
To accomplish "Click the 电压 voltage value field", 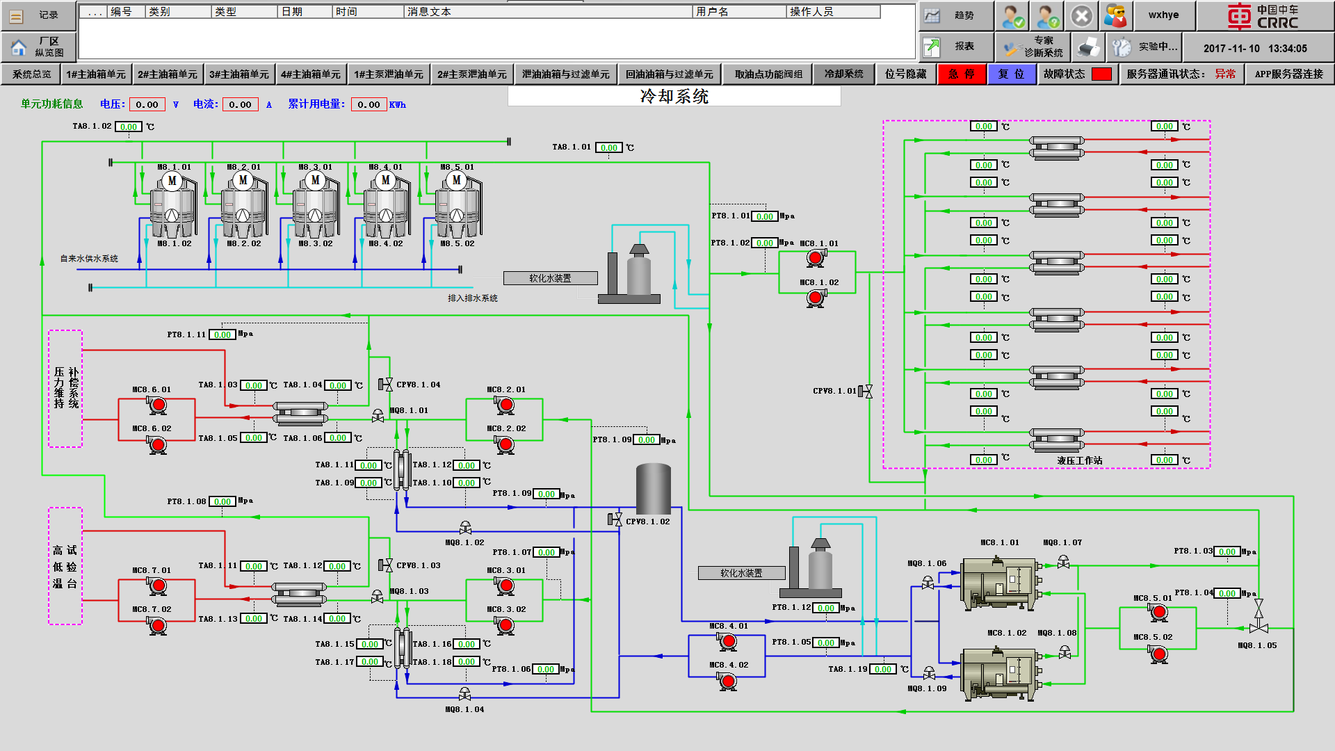I will (147, 104).
